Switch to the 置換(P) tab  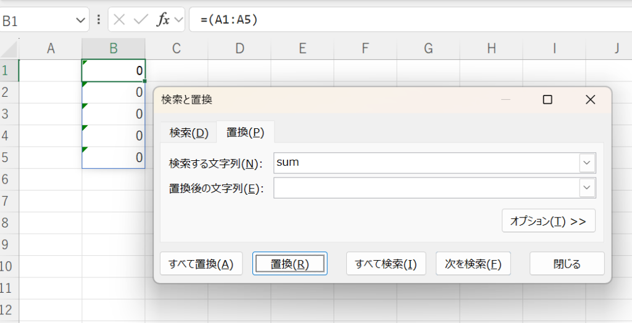(246, 132)
